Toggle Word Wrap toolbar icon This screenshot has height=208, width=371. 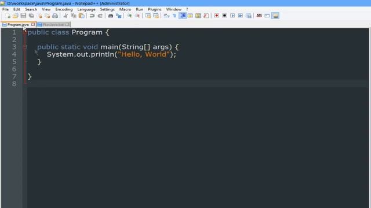point(166,16)
